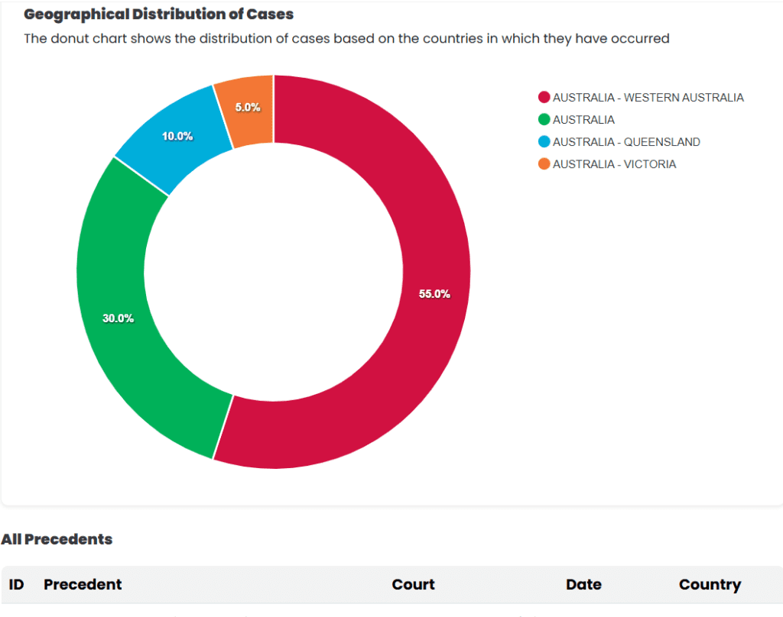Click the 30.0% percentage label
This screenshot has height=617, width=783.
pos(118,318)
